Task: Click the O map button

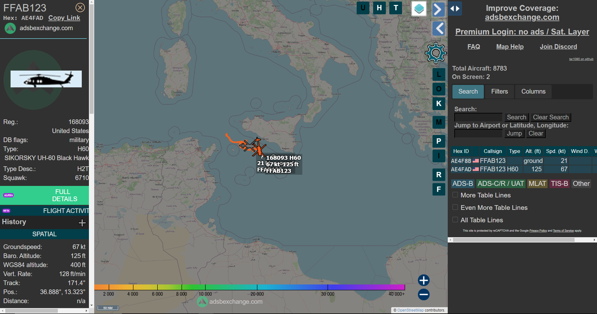Action: (x=439, y=89)
